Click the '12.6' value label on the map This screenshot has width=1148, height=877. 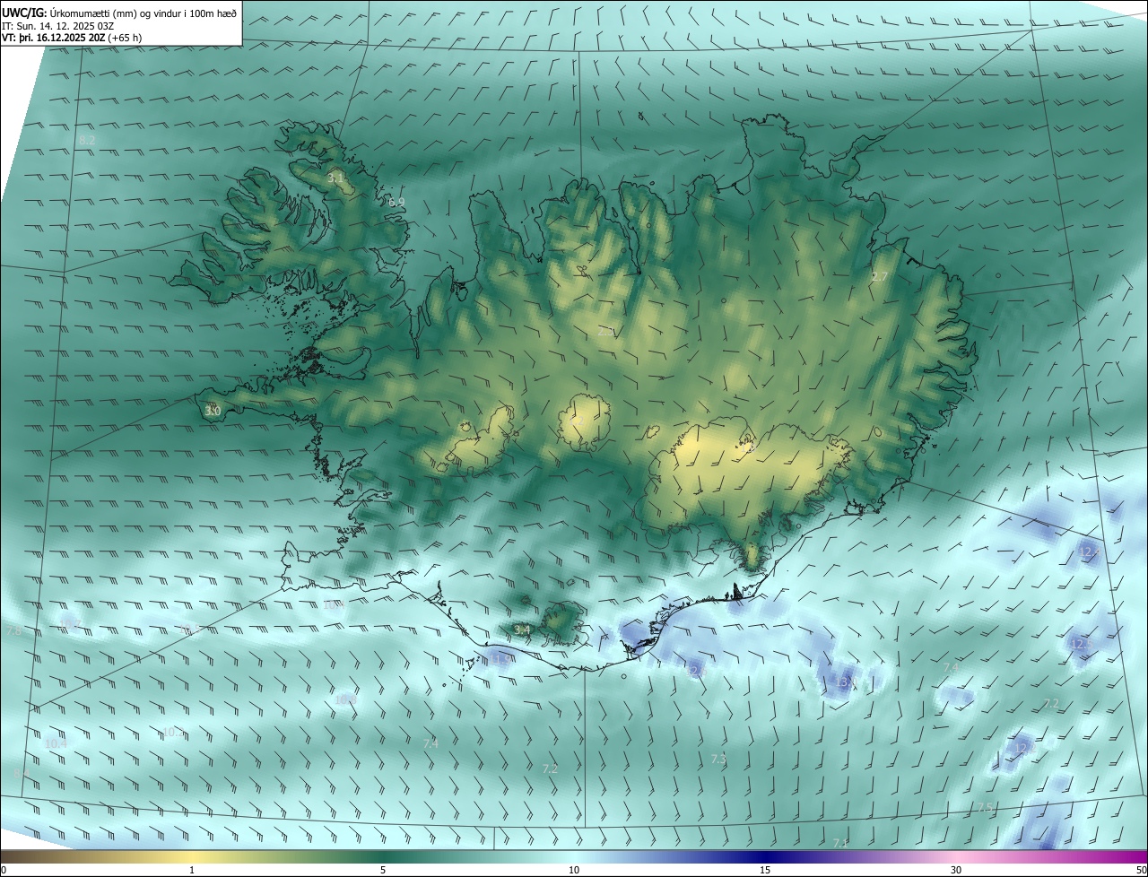tap(697, 670)
